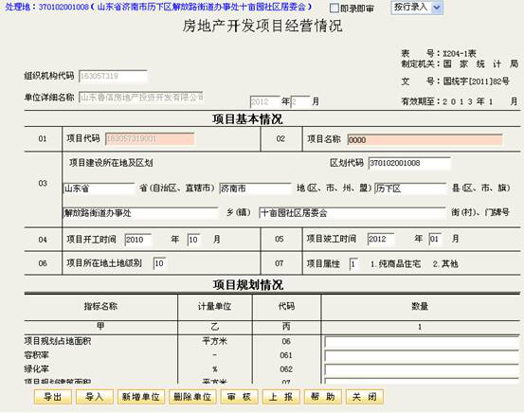This screenshot has height=413, width=524.
Task: Click the 审核 review button
Action: (x=239, y=397)
